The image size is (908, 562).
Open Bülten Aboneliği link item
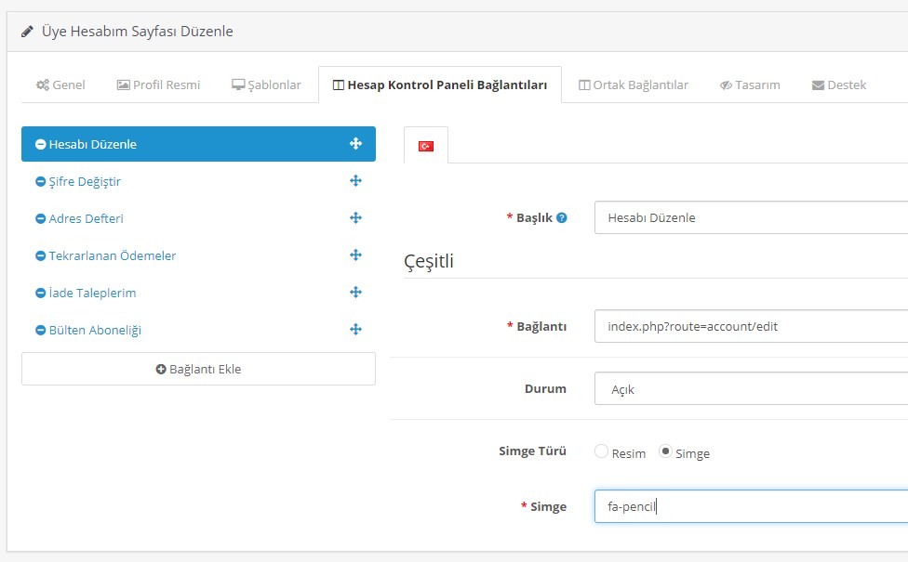point(199,330)
